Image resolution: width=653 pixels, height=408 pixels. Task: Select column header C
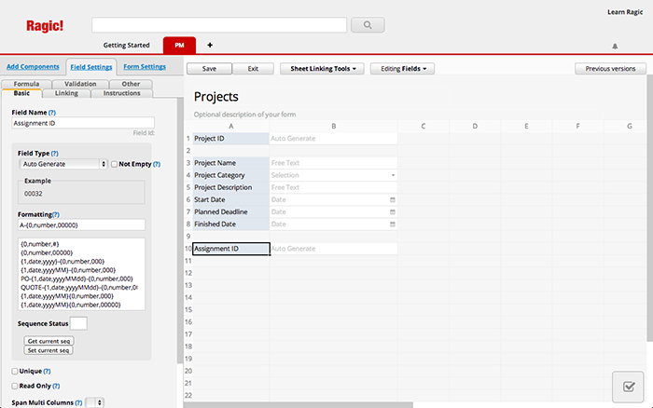(x=424, y=126)
